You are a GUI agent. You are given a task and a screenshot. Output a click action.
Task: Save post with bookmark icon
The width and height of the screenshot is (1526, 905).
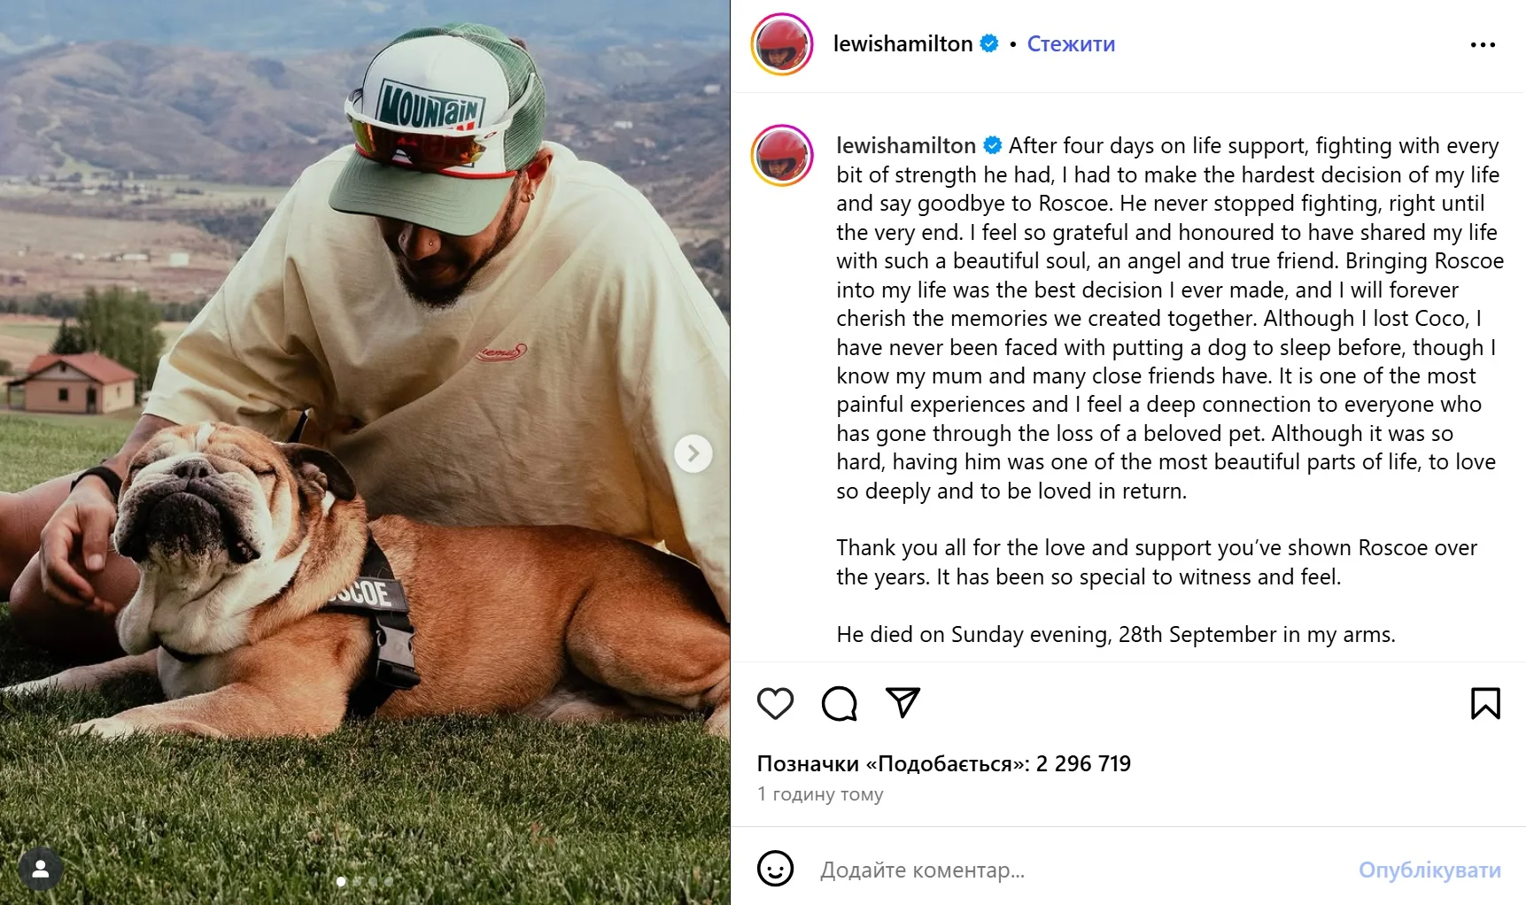pyautogui.click(x=1485, y=703)
